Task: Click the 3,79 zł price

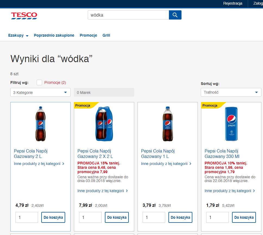Action: coord(149,205)
